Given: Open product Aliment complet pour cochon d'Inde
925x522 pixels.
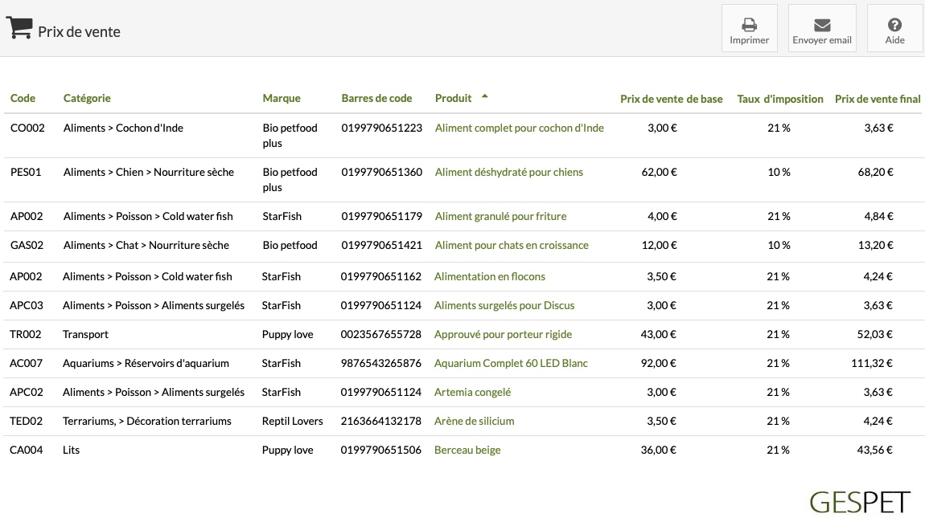Looking at the screenshot, I should click(x=519, y=128).
